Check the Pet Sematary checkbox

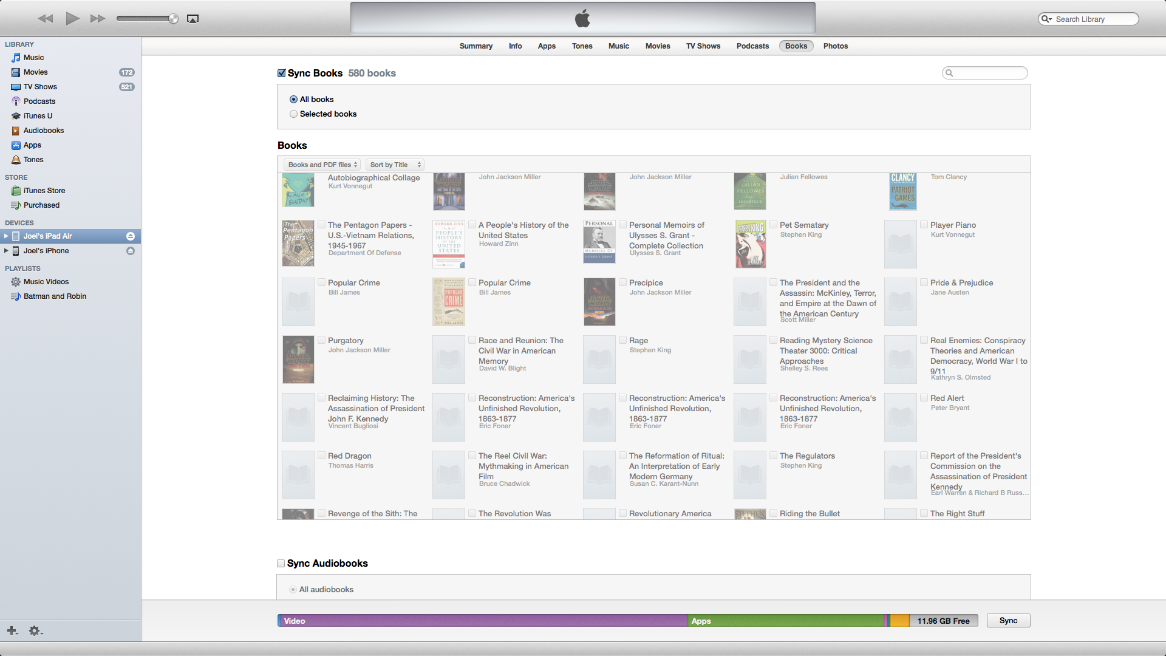(773, 225)
